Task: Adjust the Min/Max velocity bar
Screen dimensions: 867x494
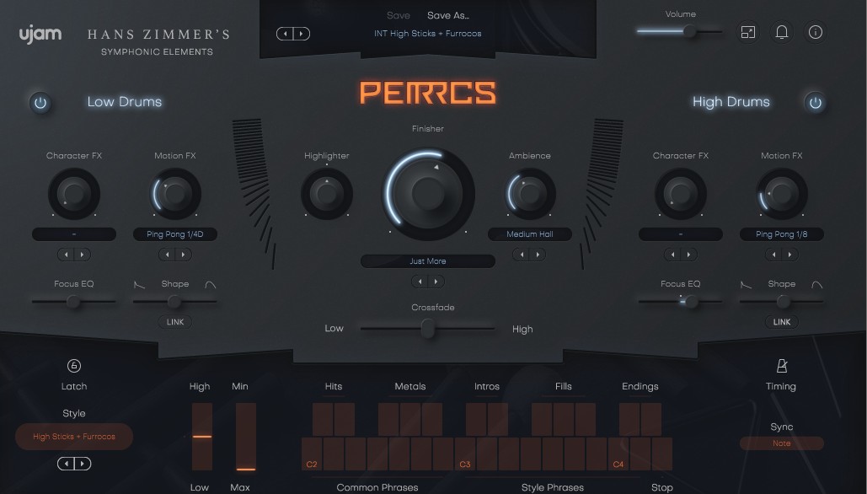Action: click(x=246, y=437)
